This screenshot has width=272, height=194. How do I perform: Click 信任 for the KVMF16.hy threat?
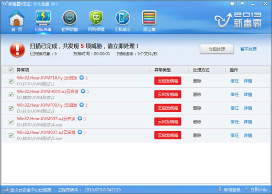pos(234,81)
